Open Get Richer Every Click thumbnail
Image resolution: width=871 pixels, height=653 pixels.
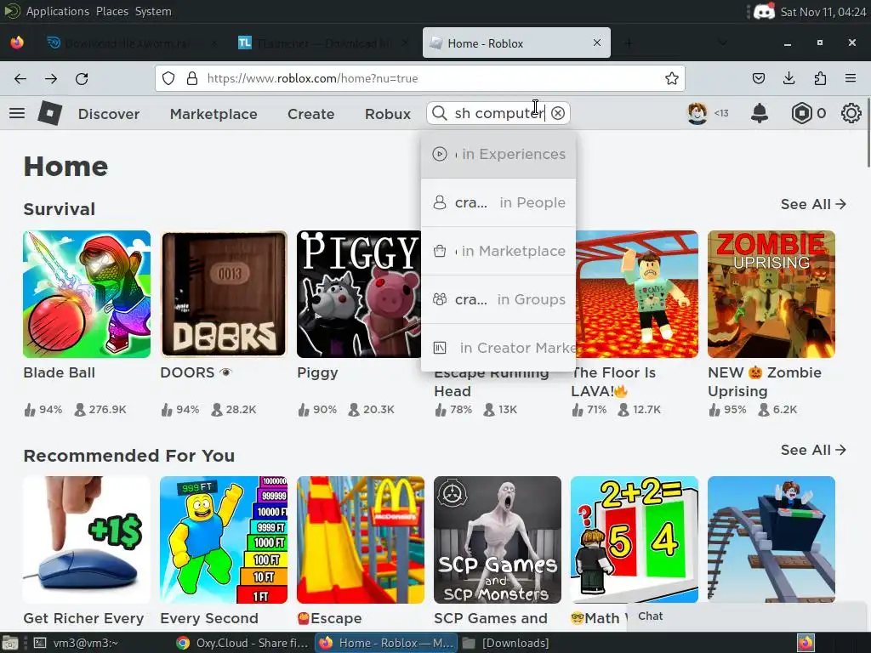coord(87,540)
